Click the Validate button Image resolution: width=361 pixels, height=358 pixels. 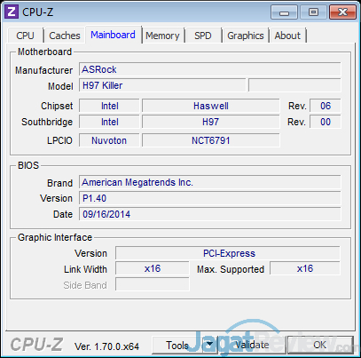[252, 345]
